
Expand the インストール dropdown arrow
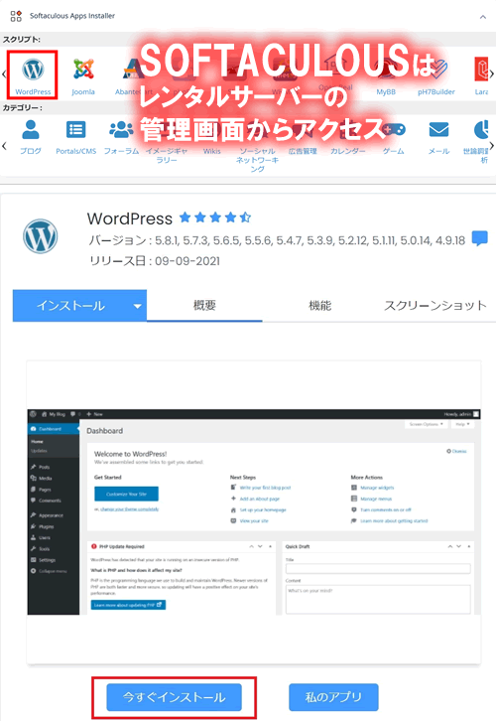(x=137, y=306)
